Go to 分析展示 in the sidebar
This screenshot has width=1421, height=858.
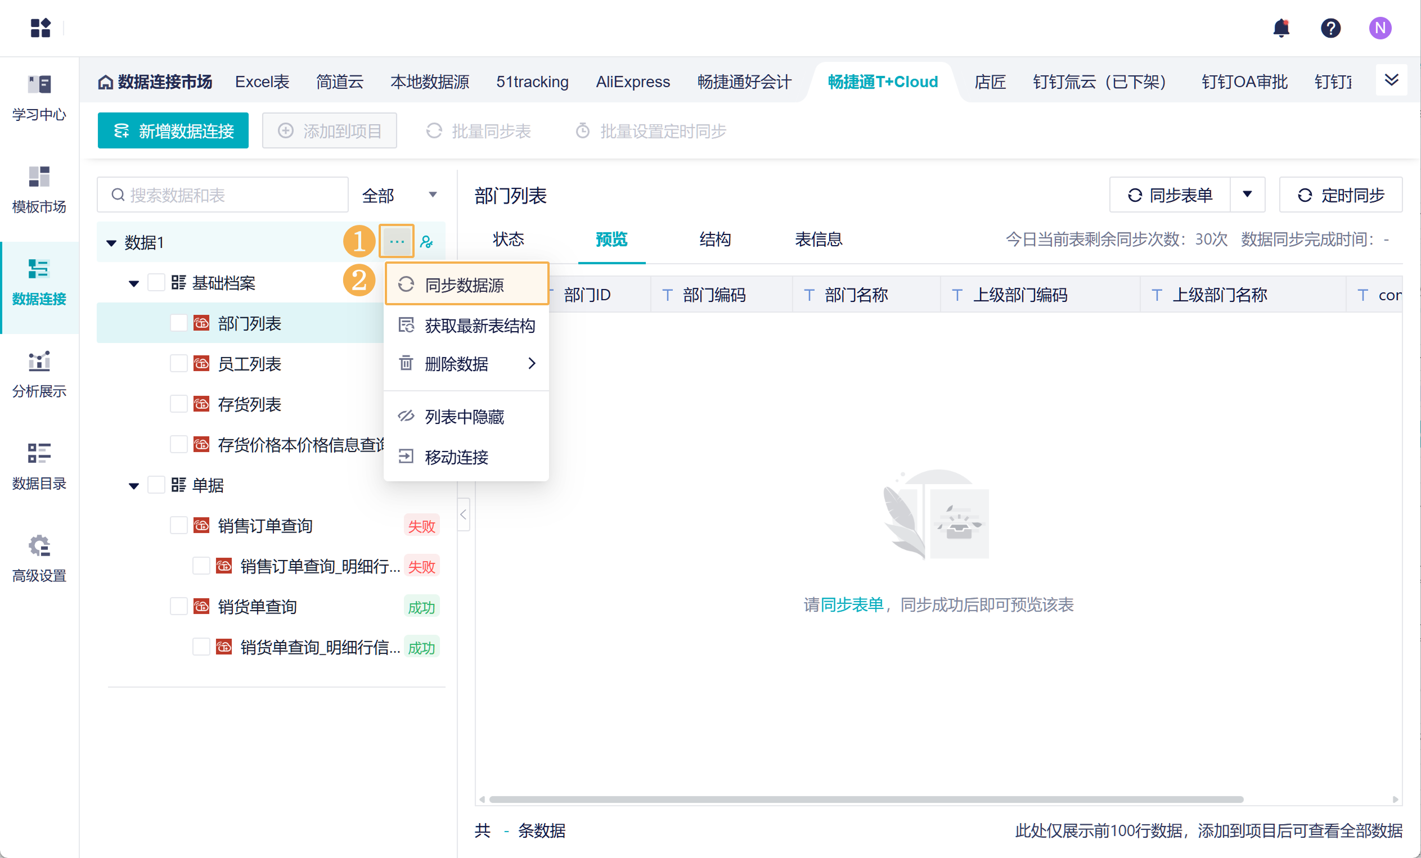pos(39,374)
